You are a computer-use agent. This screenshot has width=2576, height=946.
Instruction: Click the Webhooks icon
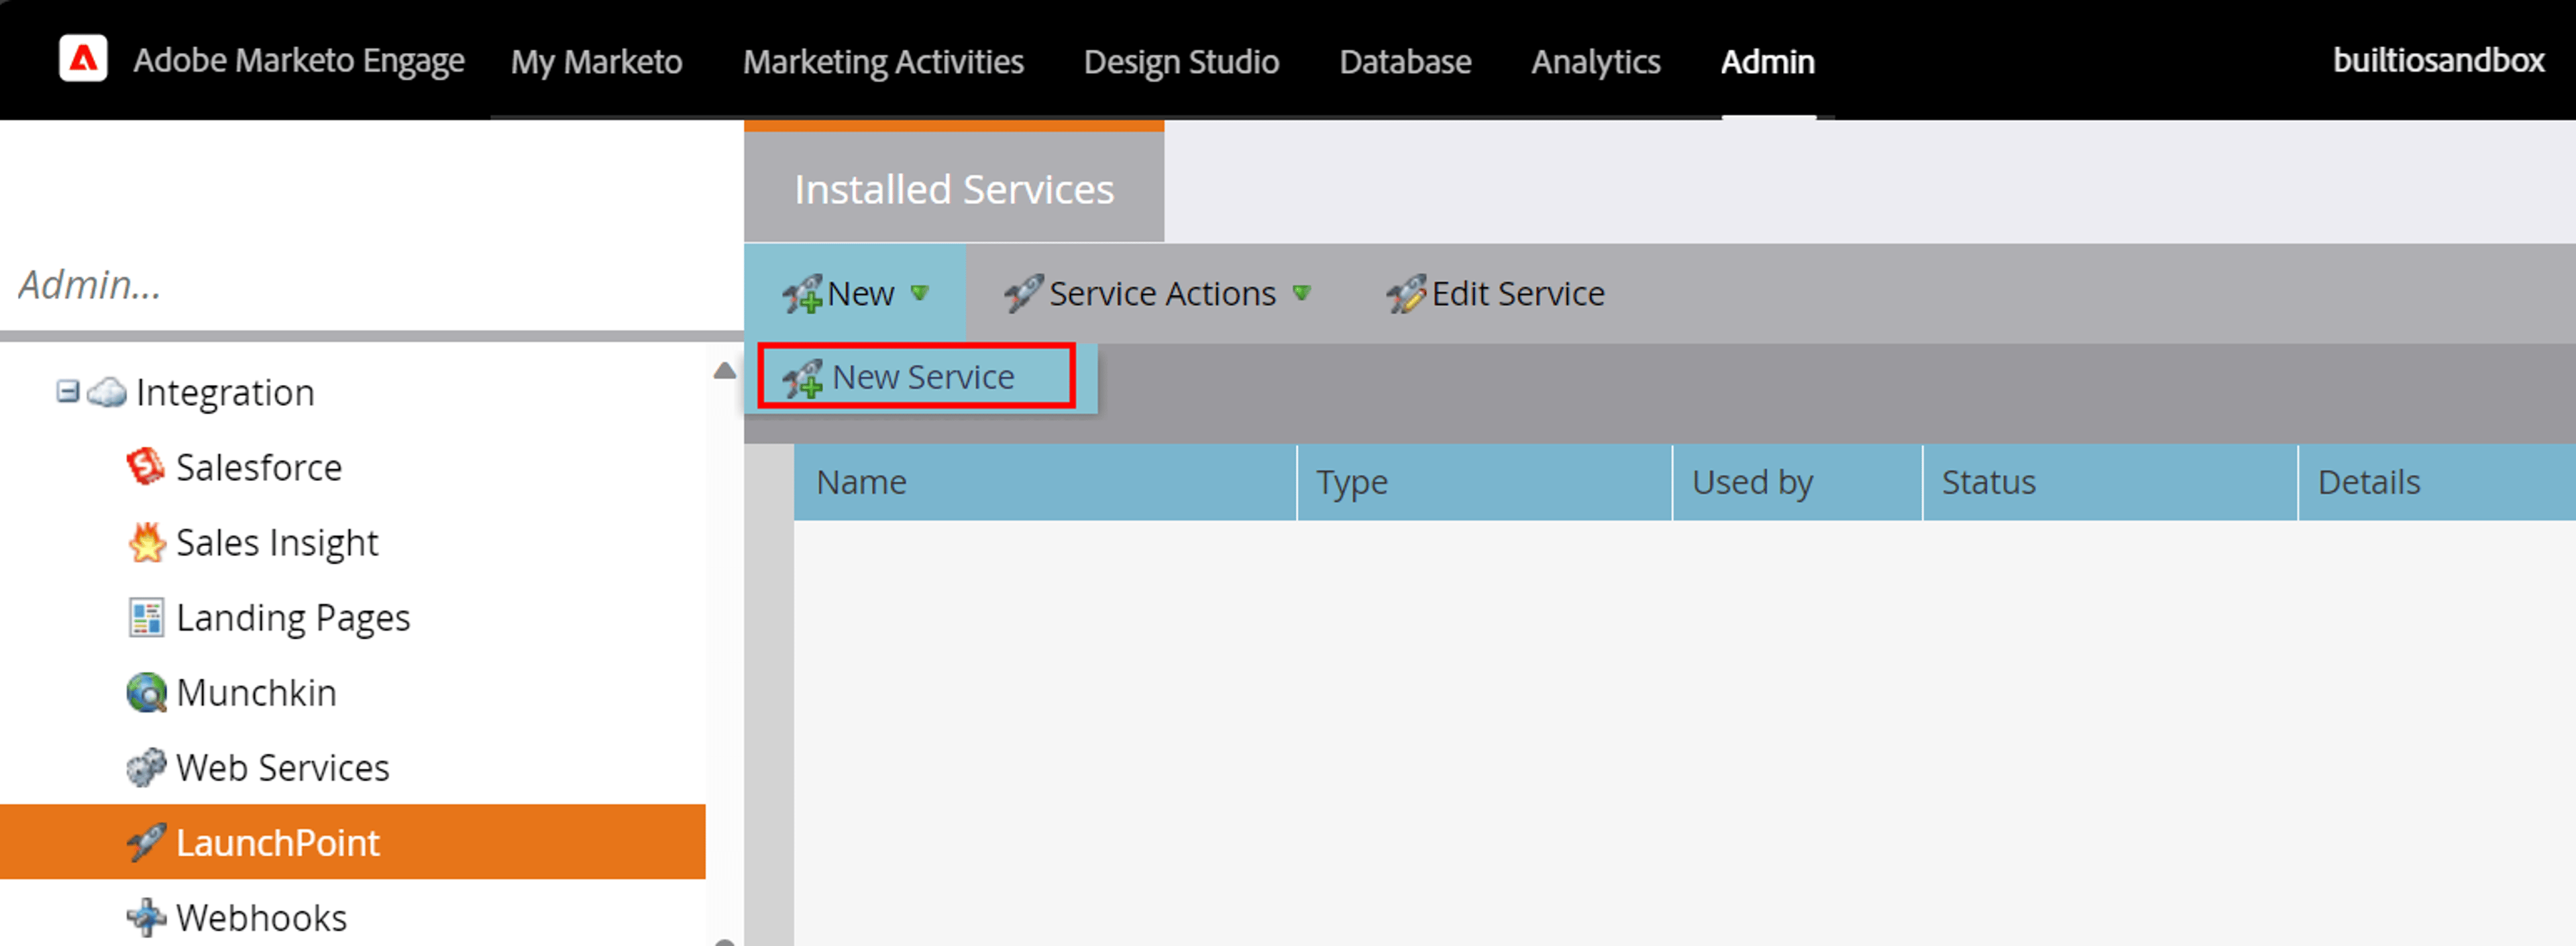point(146,917)
